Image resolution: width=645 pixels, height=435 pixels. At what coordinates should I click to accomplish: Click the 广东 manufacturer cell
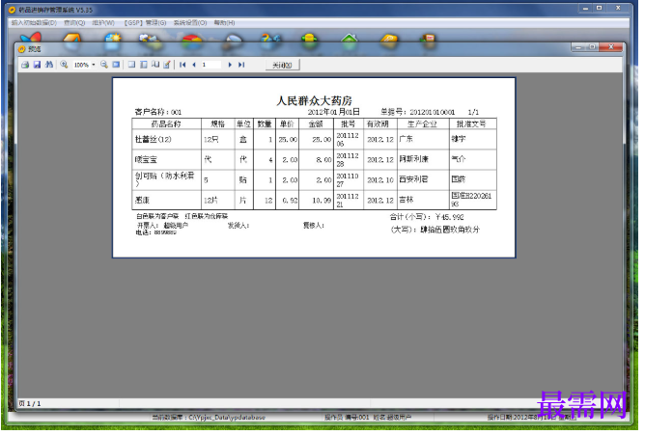coord(423,140)
